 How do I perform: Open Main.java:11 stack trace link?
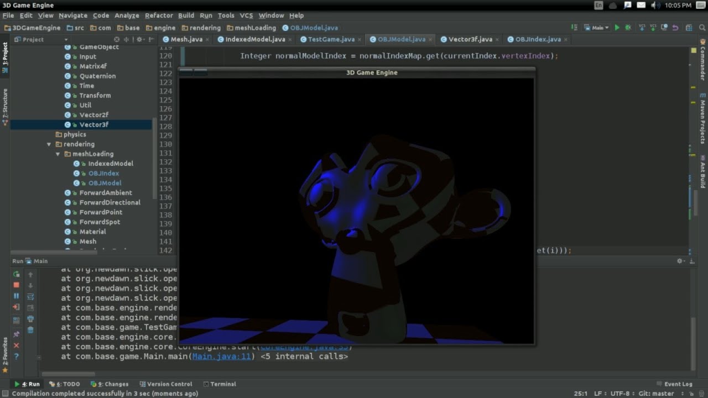coord(222,357)
